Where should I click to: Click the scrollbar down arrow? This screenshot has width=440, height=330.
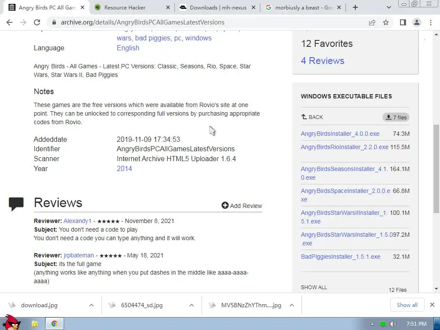point(437,288)
